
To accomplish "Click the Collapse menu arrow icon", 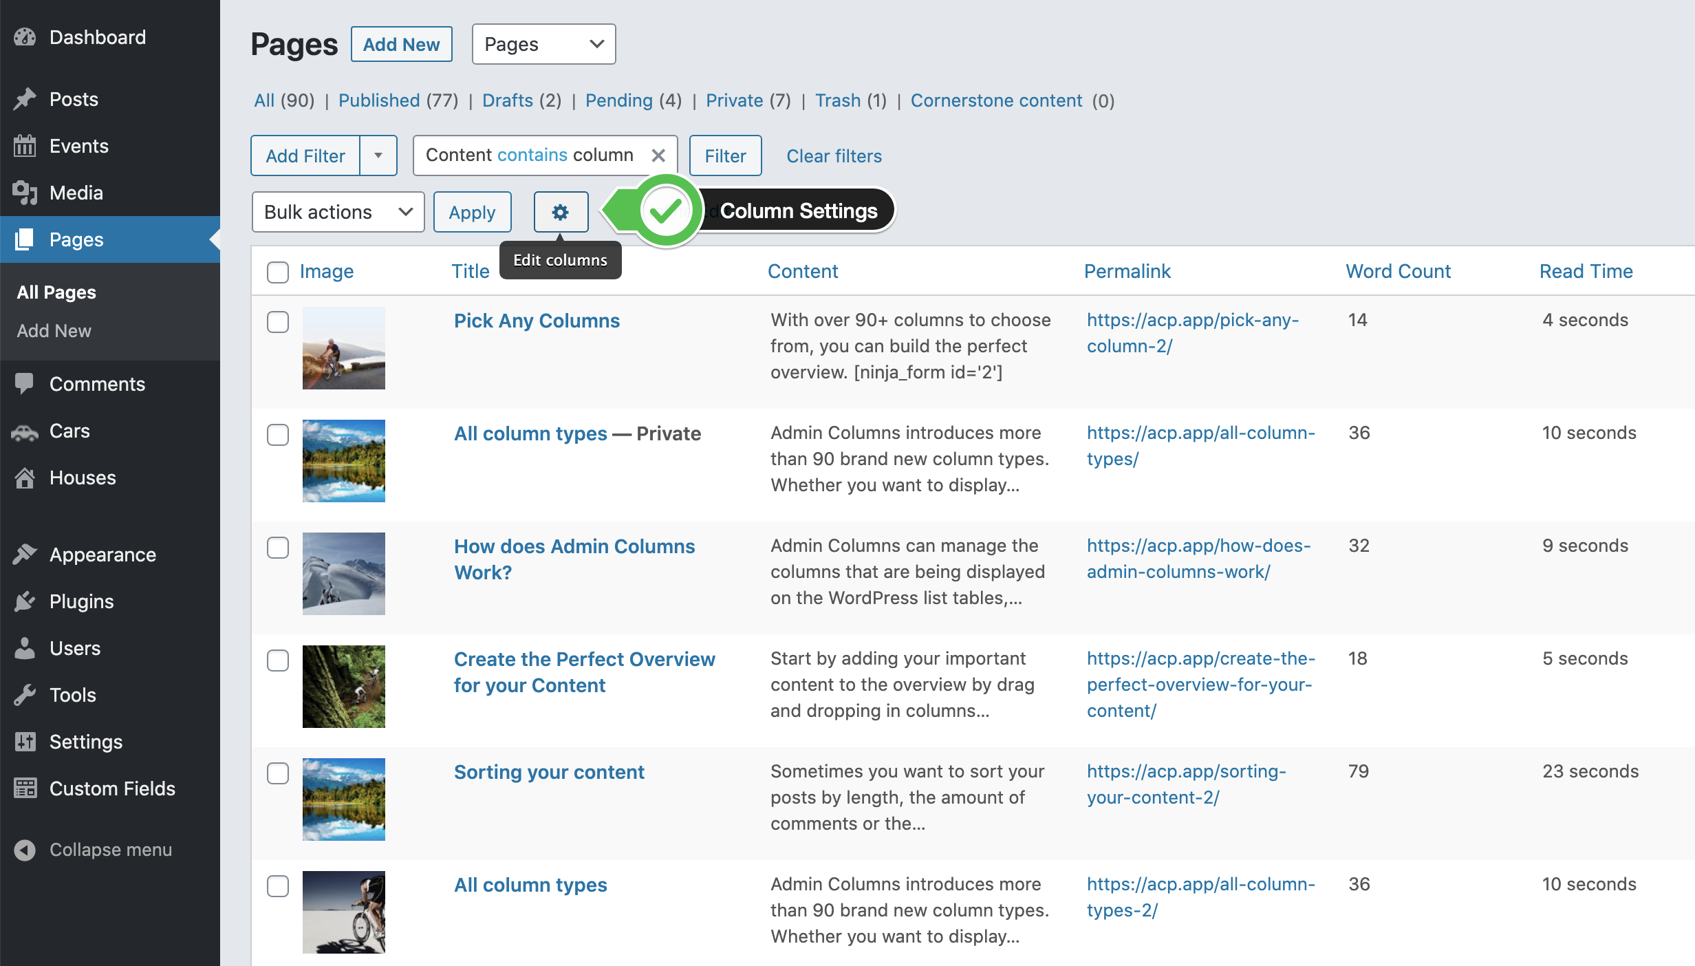I will click(x=25, y=850).
